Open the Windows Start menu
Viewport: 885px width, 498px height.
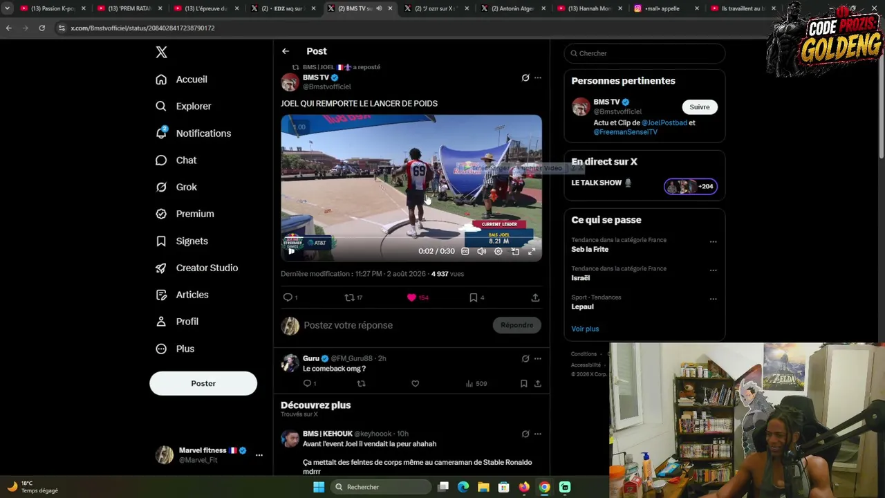[x=319, y=487]
